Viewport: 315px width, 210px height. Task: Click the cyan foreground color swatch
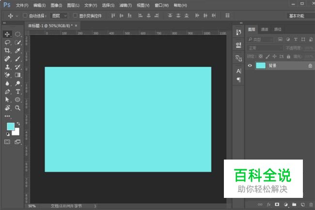pyautogui.click(x=10, y=127)
